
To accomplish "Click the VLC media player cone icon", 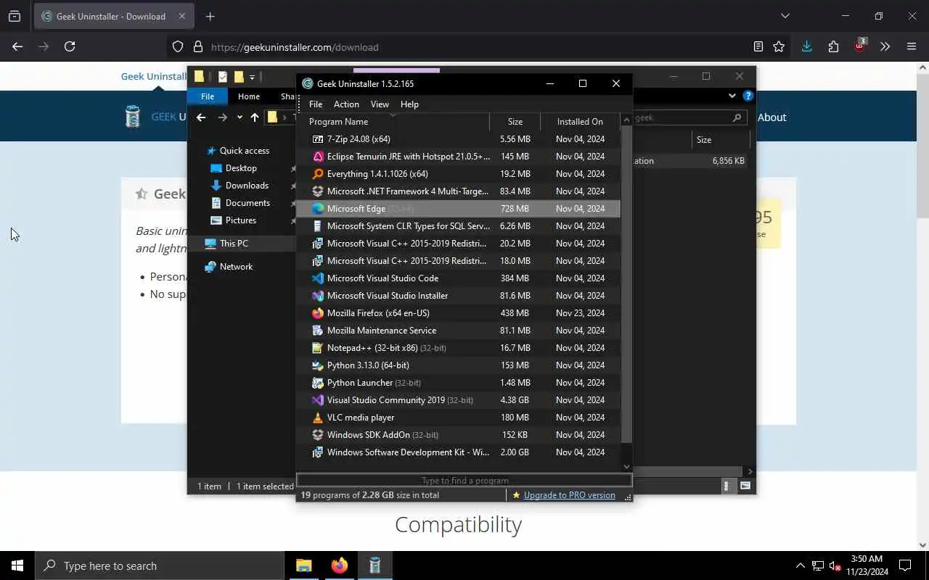I will [x=318, y=417].
